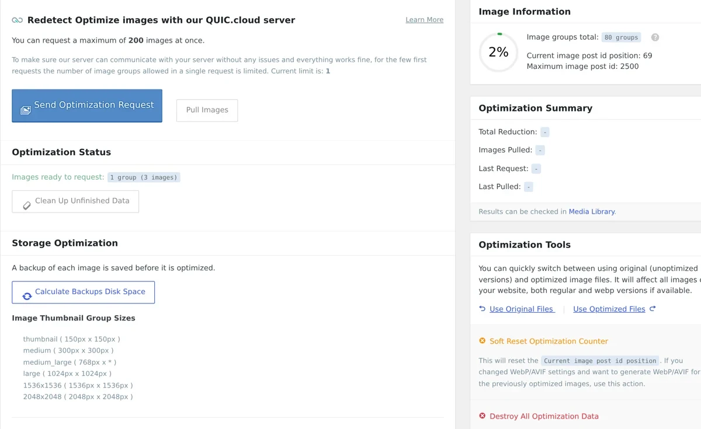The image size is (701, 429).
Task: Click the image icon on Send Optimization Request
Action: click(26, 110)
